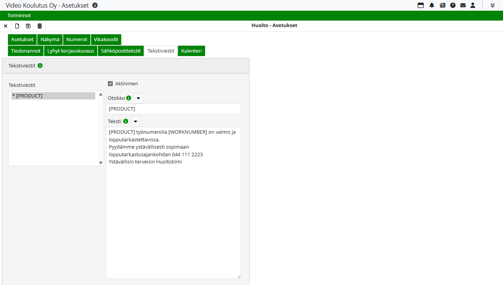The width and height of the screenshot is (503, 285).
Task: Click the Otsikko text input field
Action: (x=173, y=109)
